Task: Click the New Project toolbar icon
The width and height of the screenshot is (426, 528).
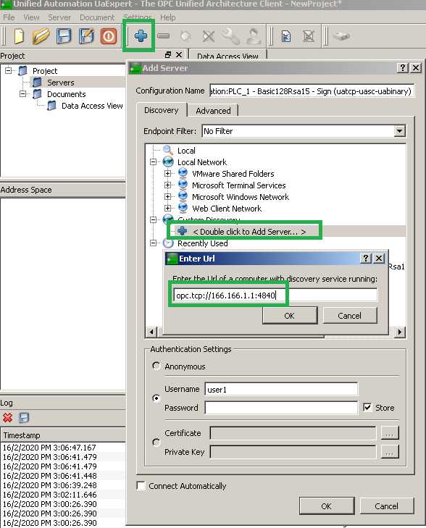Action: point(19,36)
